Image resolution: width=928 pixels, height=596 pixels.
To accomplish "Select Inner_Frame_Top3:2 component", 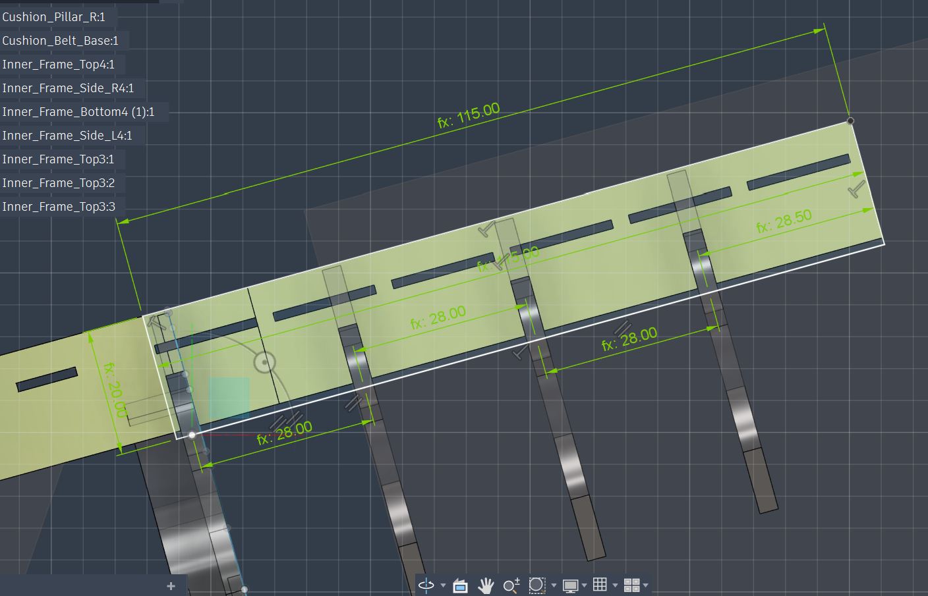I will (58, 182).
